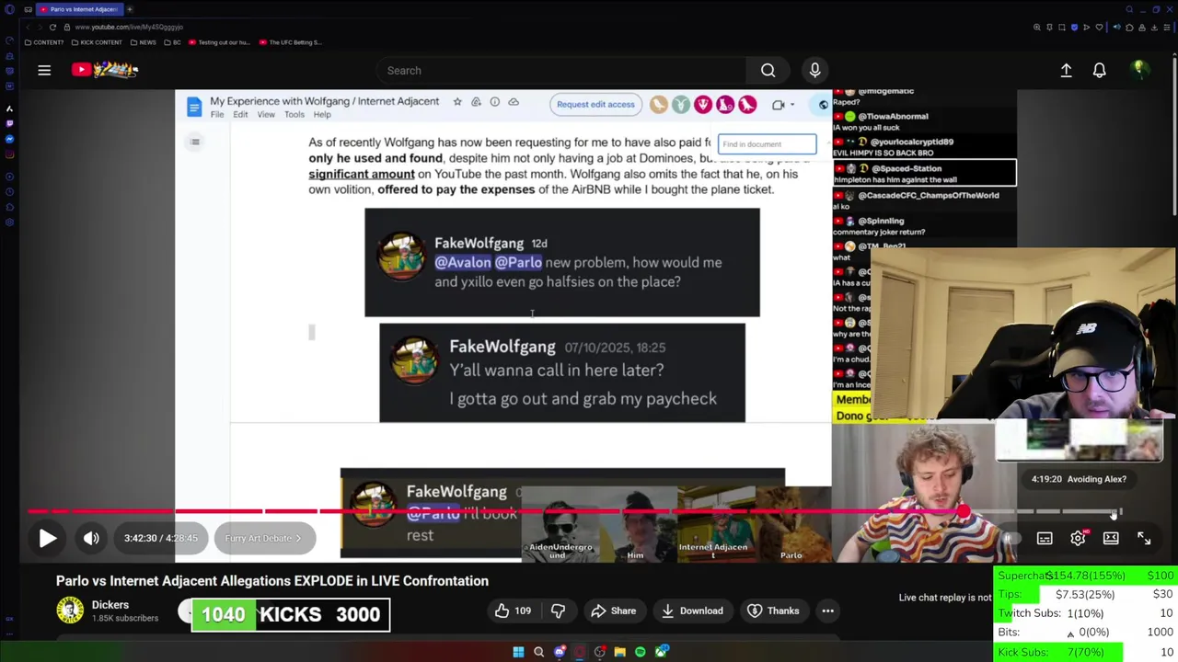Play the video

tap(47, 539)
